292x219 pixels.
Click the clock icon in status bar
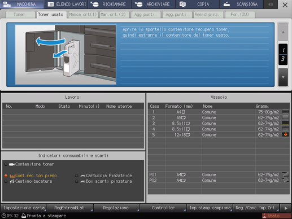[4, 216]
